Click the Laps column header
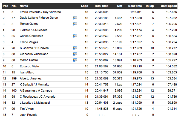Image resolution: width=181 pixels, height=121 pixels. pyautogui.click(x=85, y=6)
